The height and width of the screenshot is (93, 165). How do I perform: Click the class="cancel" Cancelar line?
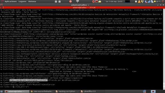tap(20, 82)
